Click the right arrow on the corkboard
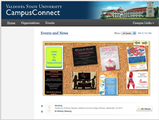This screenshot has height=120, width=159. click(x=145, y=43)
